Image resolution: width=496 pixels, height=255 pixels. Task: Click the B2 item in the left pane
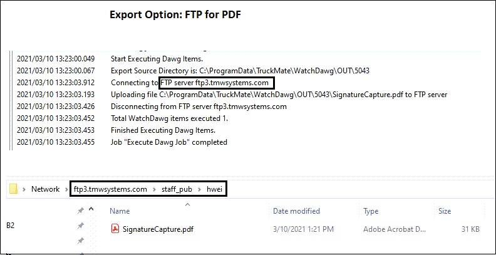pyautogui.click(x=11, y=224)
